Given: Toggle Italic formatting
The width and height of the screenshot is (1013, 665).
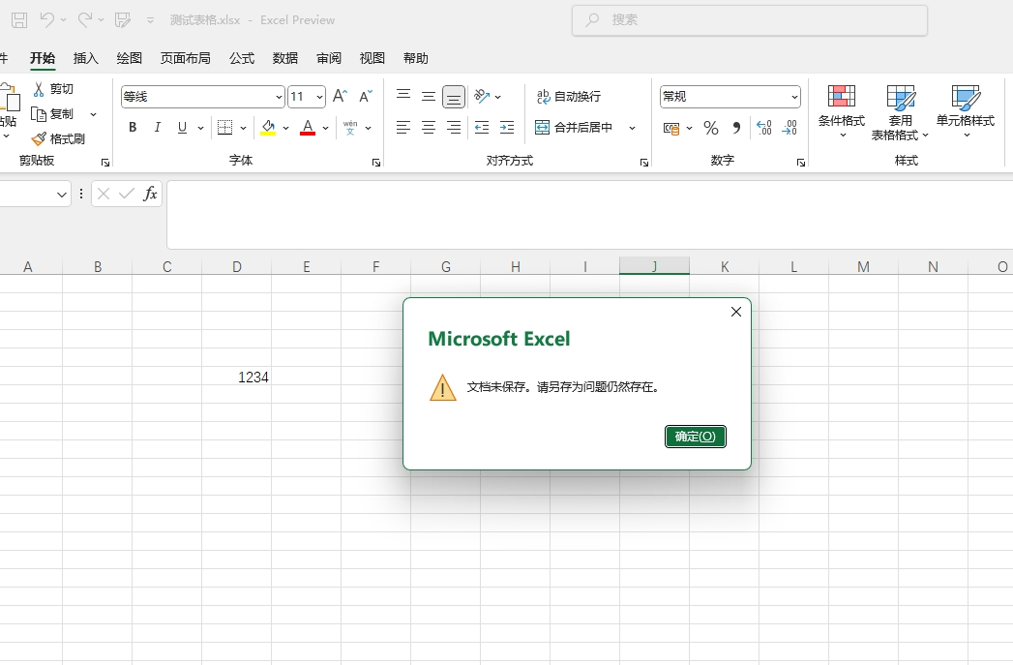Looking at the screenshot, I should [x=157, y=128].
